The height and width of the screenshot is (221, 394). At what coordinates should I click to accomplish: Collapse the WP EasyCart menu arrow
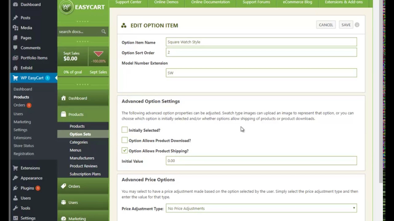tap(56, 78)
